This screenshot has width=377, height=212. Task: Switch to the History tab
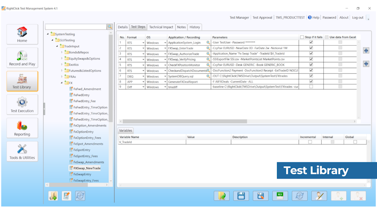[195, 27]
